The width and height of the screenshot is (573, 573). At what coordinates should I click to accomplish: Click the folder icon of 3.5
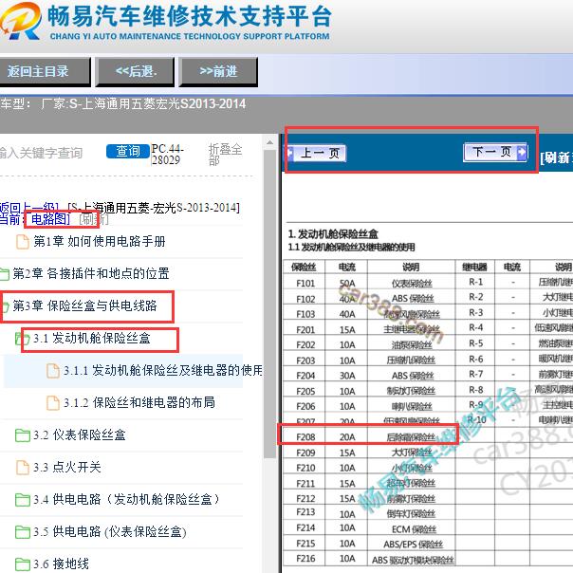pyautogui.click(x=22, y=532)
